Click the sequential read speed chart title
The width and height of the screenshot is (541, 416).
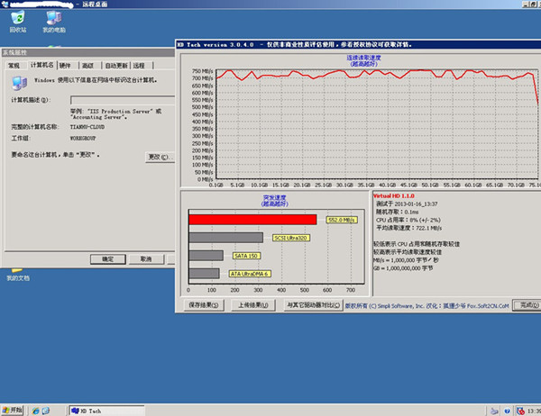[363, 60]
